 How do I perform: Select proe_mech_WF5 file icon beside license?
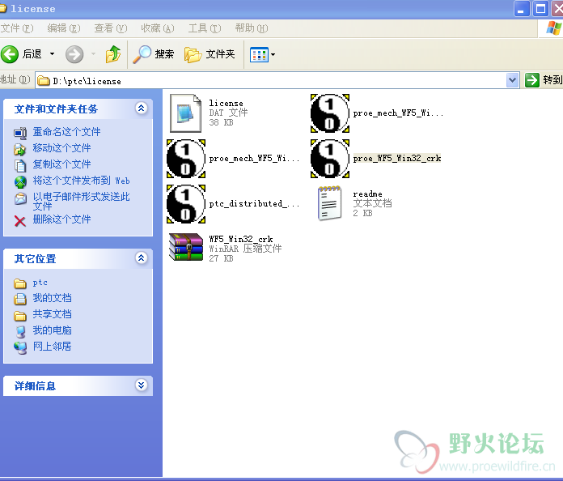click(329, 113)
